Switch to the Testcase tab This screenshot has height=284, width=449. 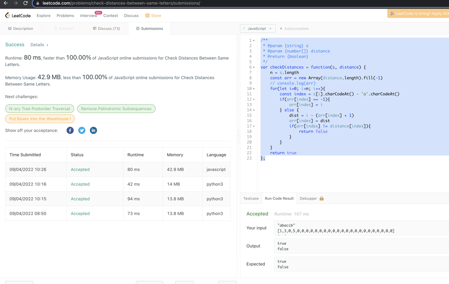click(251, 198)
